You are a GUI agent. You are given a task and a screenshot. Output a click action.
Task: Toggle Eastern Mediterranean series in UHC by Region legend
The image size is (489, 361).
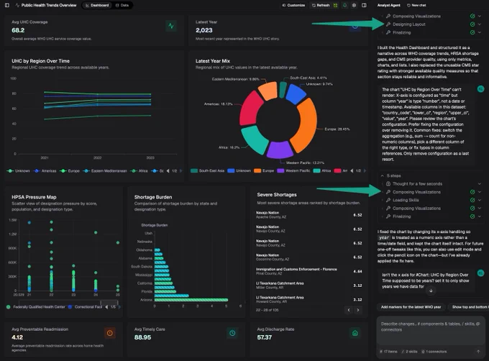105,171
